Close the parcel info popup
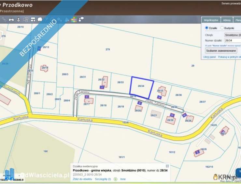Screen dimensions: 241x184 167,166
